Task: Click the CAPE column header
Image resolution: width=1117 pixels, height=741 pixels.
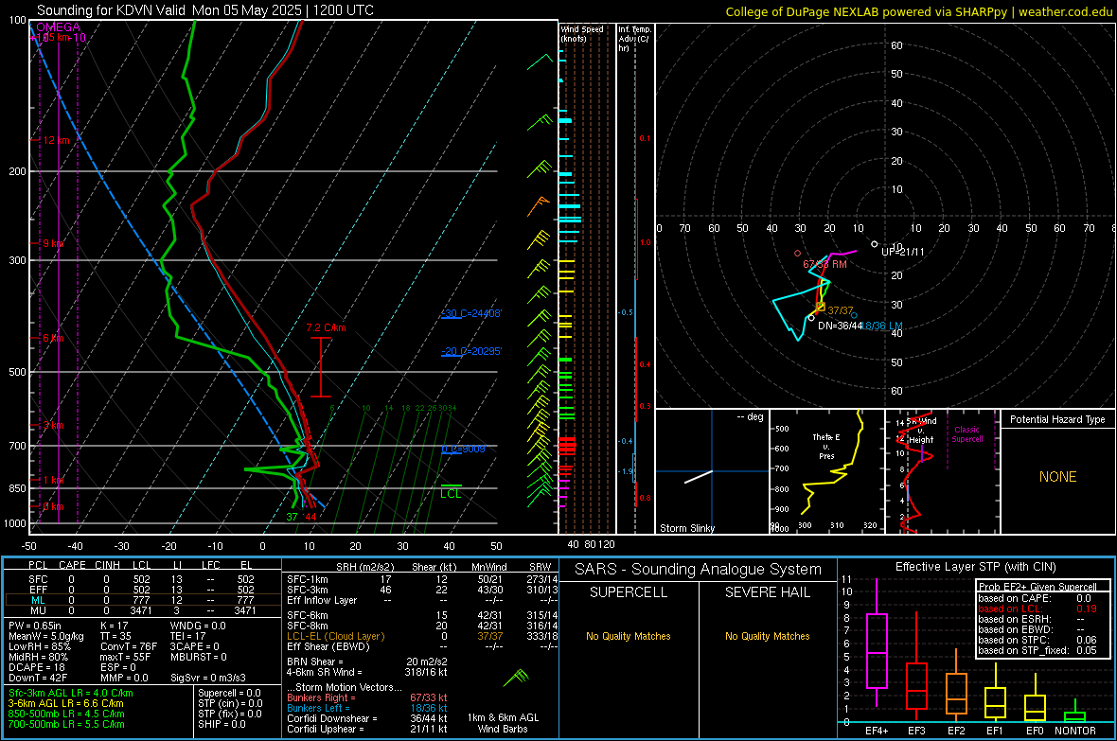Action: [72, 565]
